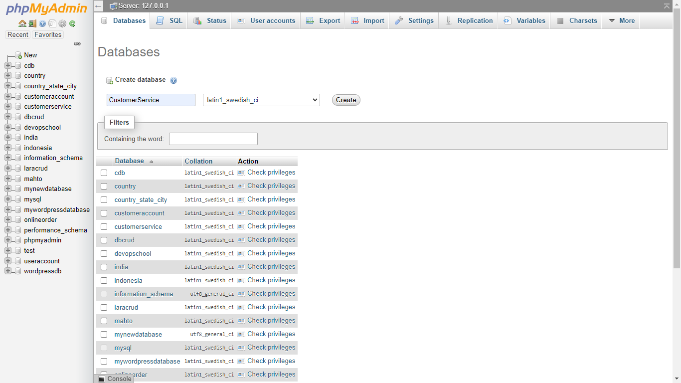Open phpMyAdmin documentation help icon
The image size is (681, 383).
tap(42, 23)
